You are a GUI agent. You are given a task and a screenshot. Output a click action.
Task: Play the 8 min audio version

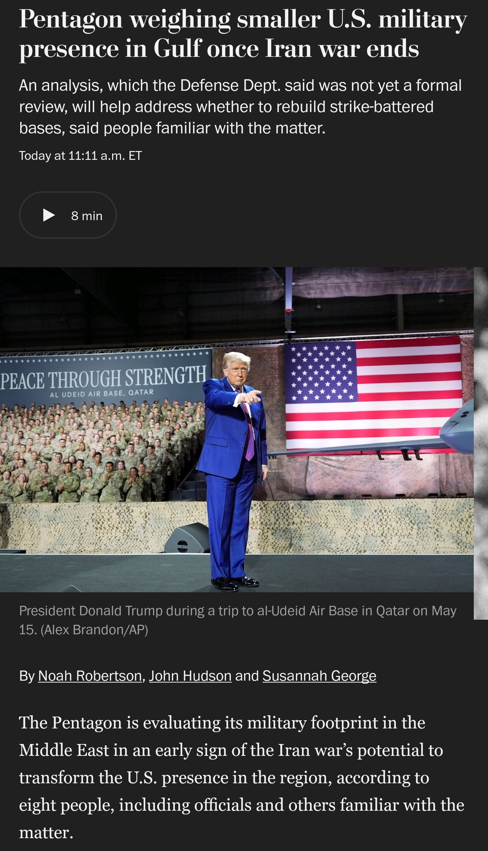coord(68,215)
